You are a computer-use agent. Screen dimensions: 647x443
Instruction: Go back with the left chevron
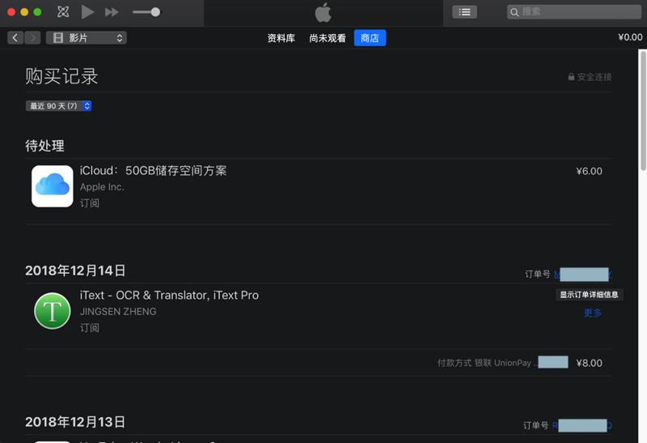click(15, 38)
